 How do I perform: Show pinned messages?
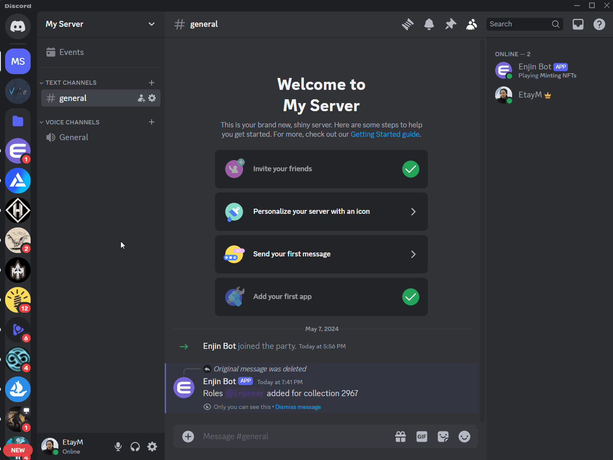point(450,24)
